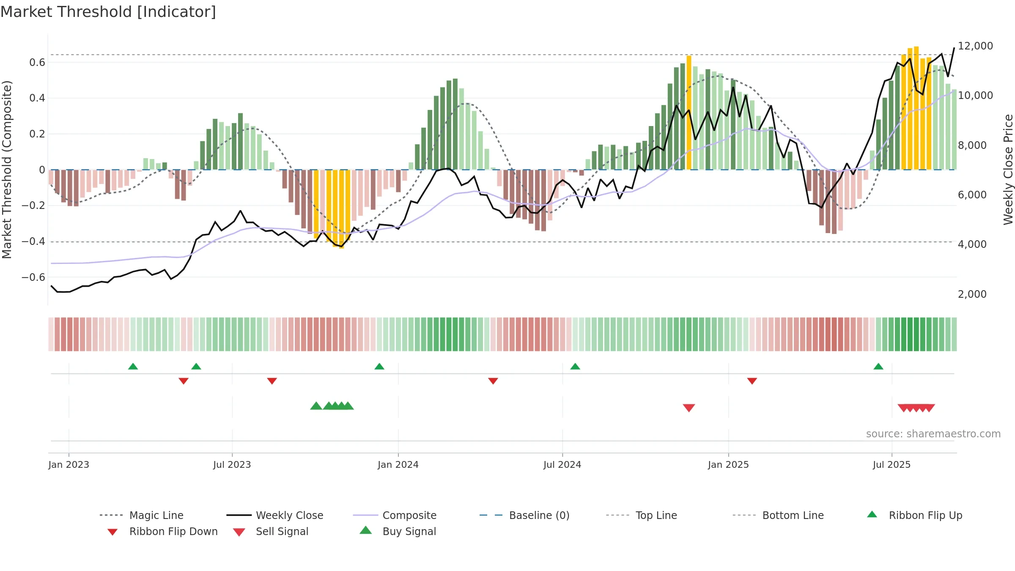Click the green Ribbon Flip Up legend triangle
Viewport: 1015px width, 571px height.
[x=872, y=514]
